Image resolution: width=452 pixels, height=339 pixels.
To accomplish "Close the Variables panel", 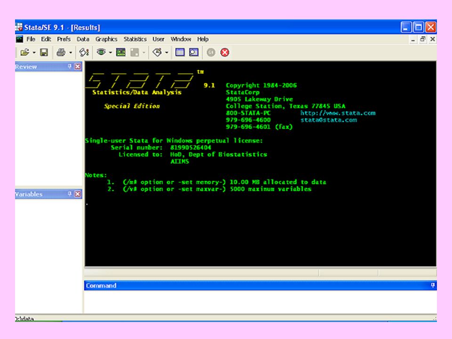I will pyautogui.click(x=78, y=194).
